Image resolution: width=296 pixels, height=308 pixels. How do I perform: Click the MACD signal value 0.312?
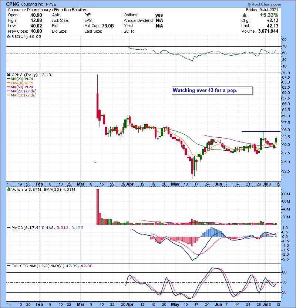tap(63, 228)
